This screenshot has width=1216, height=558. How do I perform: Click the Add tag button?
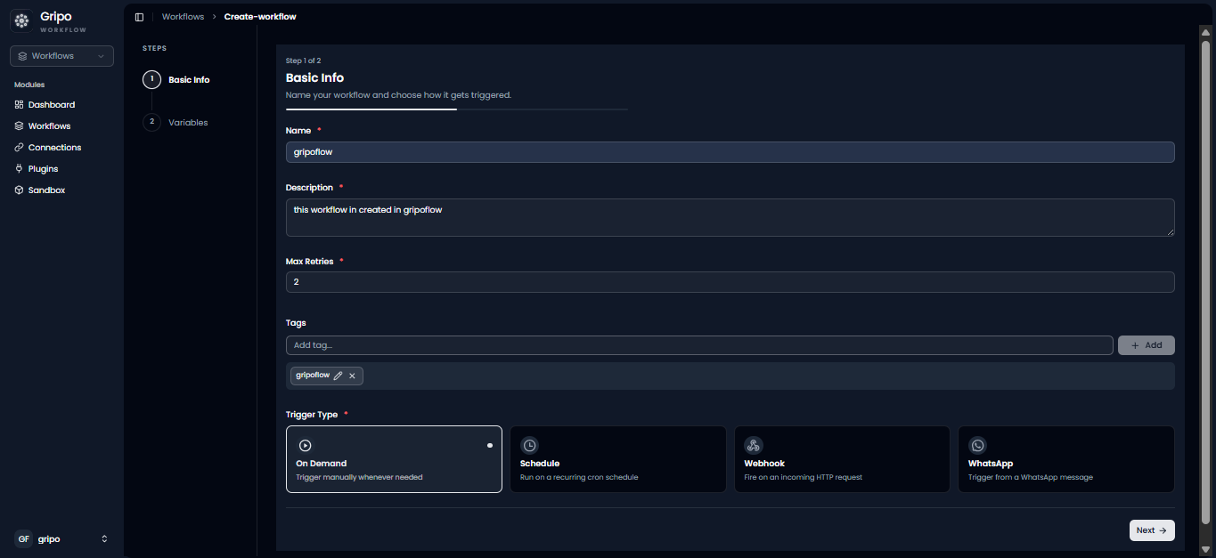[x=1146, y=345]
